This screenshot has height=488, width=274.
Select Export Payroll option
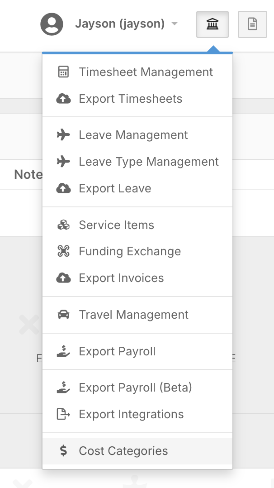[x=117, y=351]
